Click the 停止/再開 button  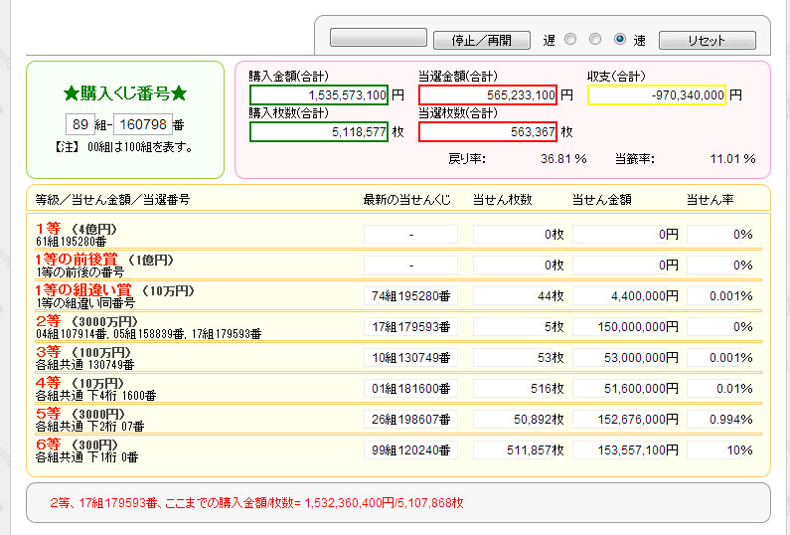[482, 40]
